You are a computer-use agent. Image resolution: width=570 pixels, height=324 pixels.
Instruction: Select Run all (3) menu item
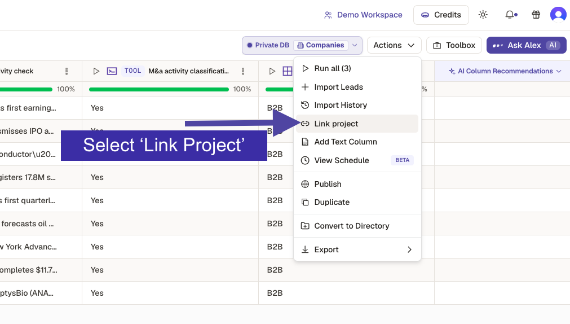point(357,68)
